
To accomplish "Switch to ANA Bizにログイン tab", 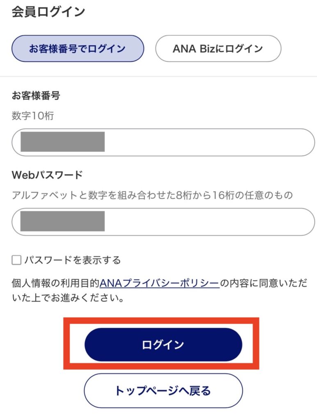I will (x=218, y=48).
